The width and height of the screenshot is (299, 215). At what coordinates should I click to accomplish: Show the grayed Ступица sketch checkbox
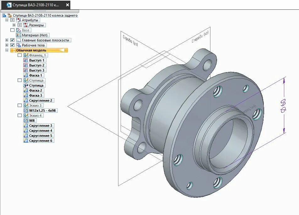[x=20, y=80]
